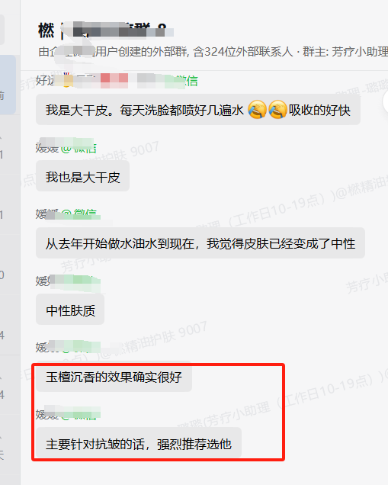Open the sender name above 主要针对抗皱的话
The height and width of the screenshot is (485, 388).
pos(68,414)
